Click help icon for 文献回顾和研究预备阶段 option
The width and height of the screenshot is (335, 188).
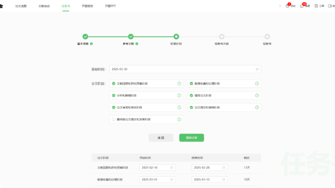(179, 84)
